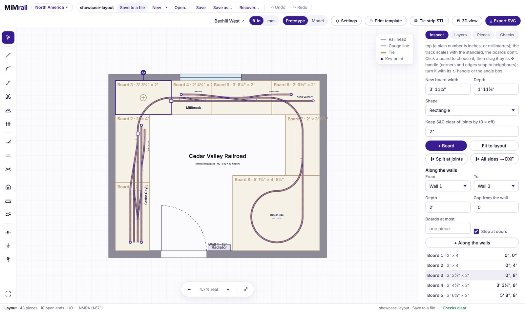Select the mountain terrain tool

coord(8,110)
